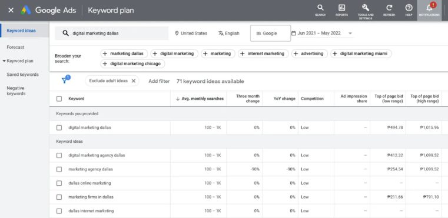Remove the Exclude adult ideas filter

pos(133,81)
